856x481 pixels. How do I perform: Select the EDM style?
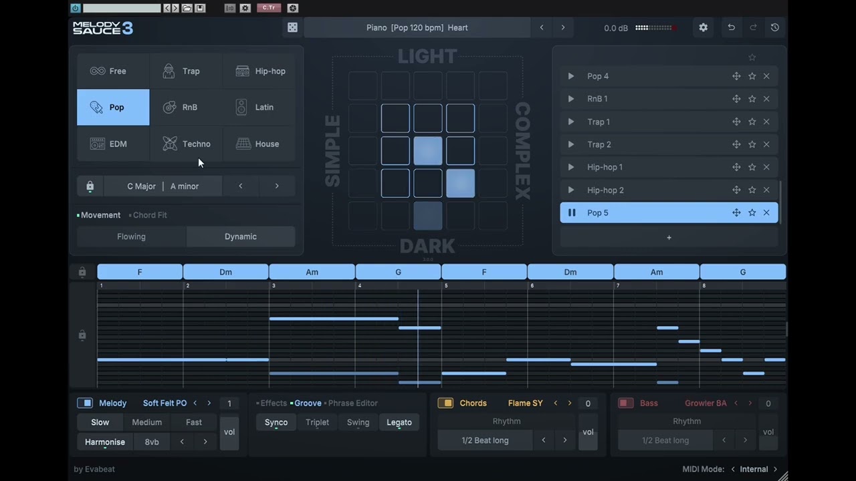click(113, 144)
